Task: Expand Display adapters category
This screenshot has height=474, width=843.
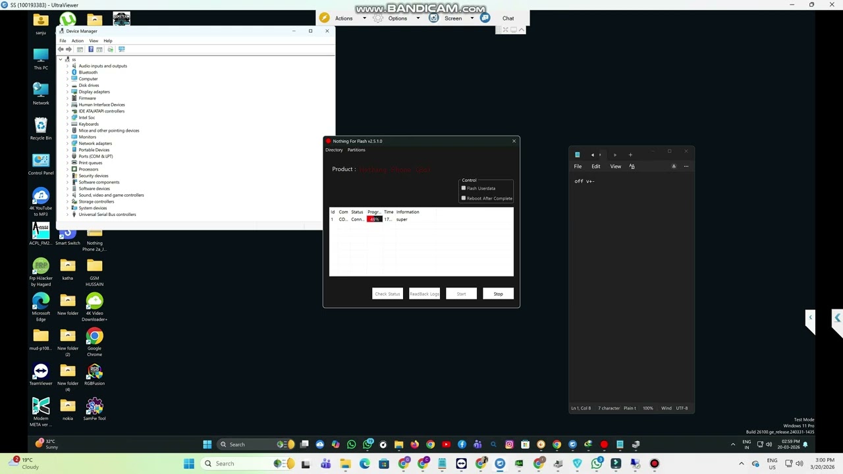Action: click(x=67, y=92)
